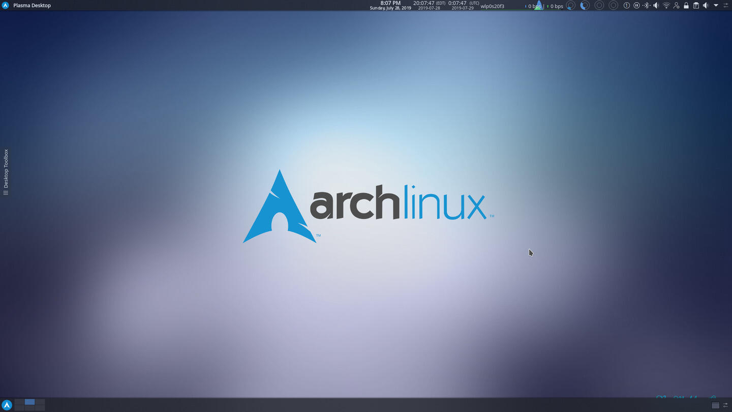Open the clipboard tray icon

pos(696,6)
